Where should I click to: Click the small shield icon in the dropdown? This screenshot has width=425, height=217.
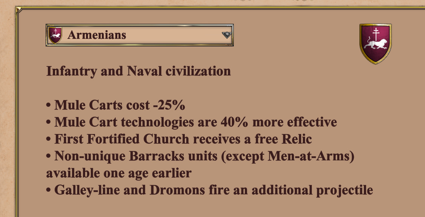click(55, 35)
